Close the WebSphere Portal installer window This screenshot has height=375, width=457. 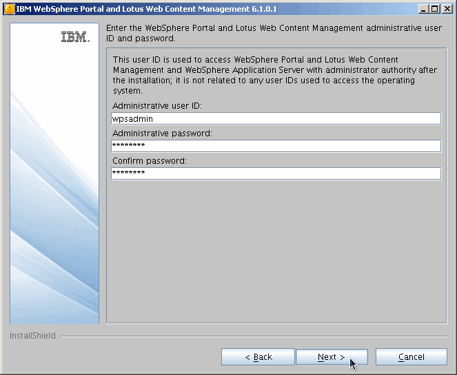pos(447,8)
